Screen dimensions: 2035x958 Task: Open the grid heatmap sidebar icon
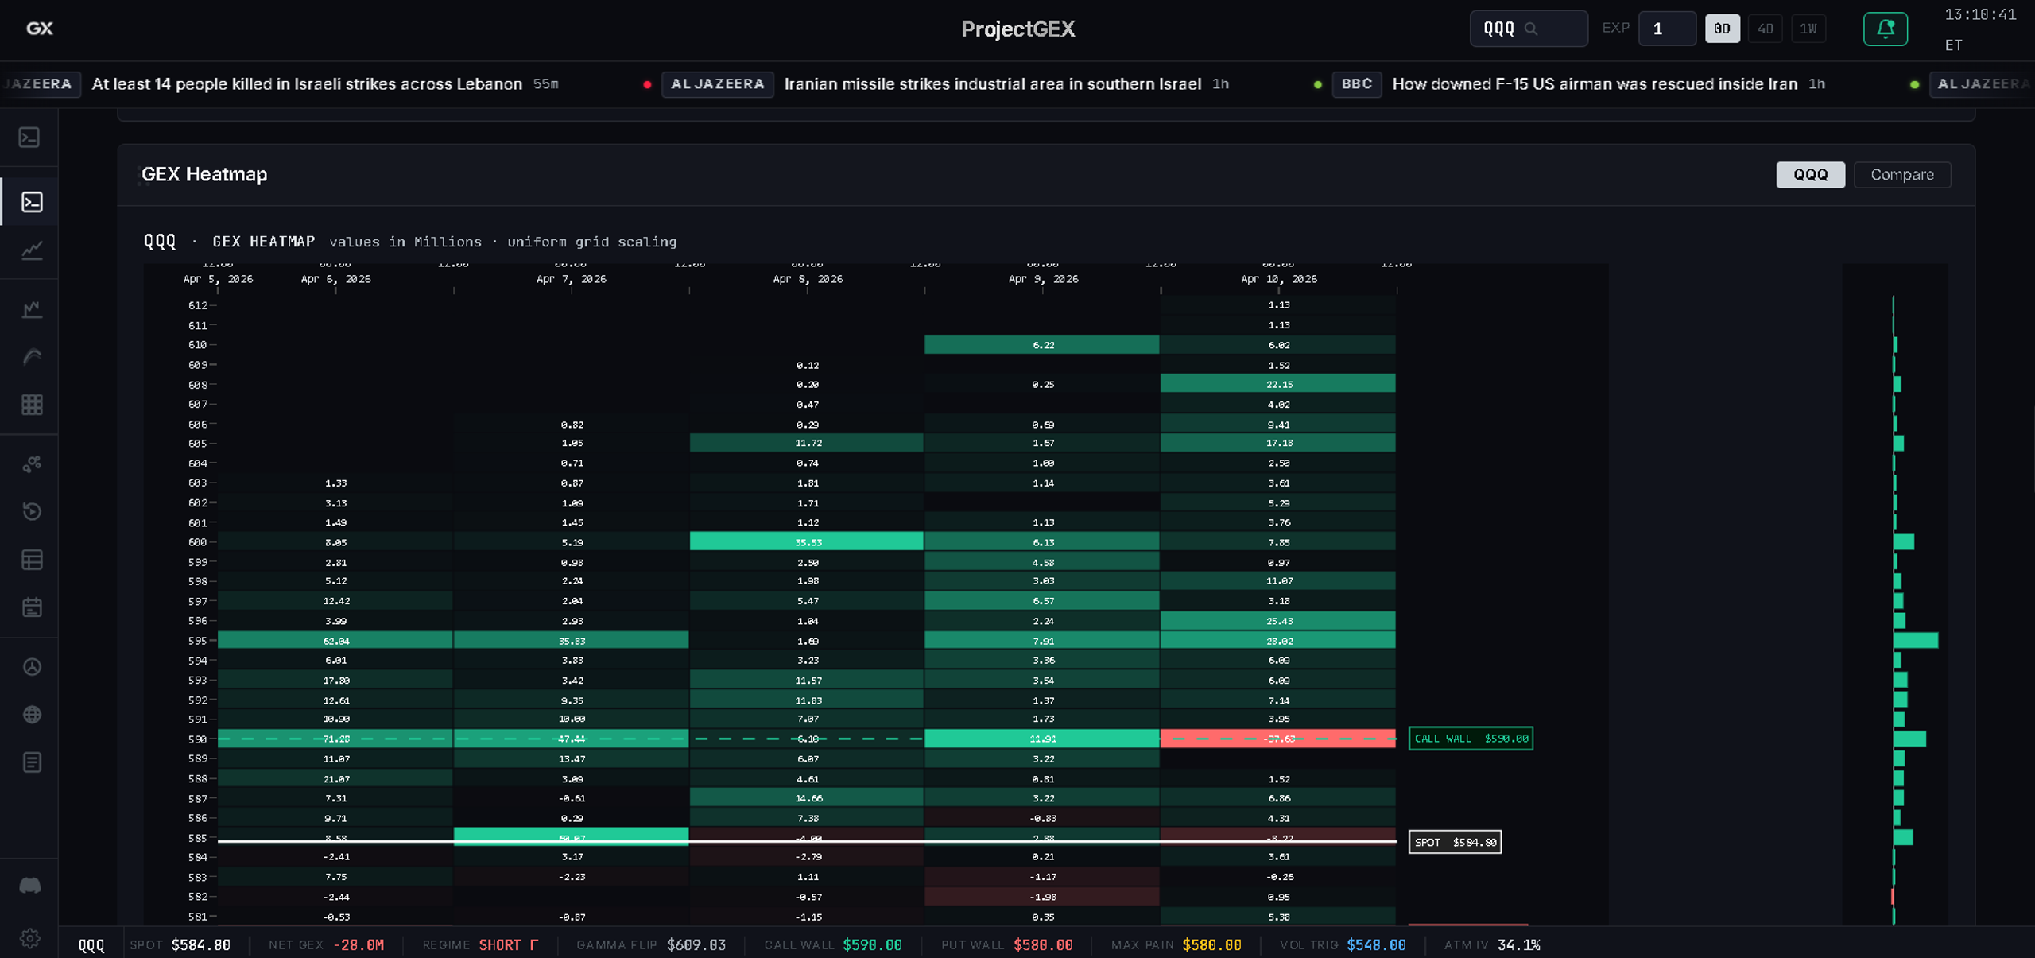pyautogui.click(x=32, y=405)
